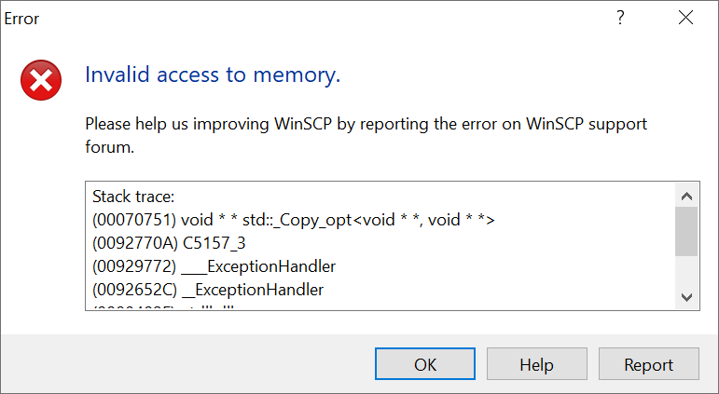Click the Report button
The width and height of the screenshot is (719, 394).
648,365
